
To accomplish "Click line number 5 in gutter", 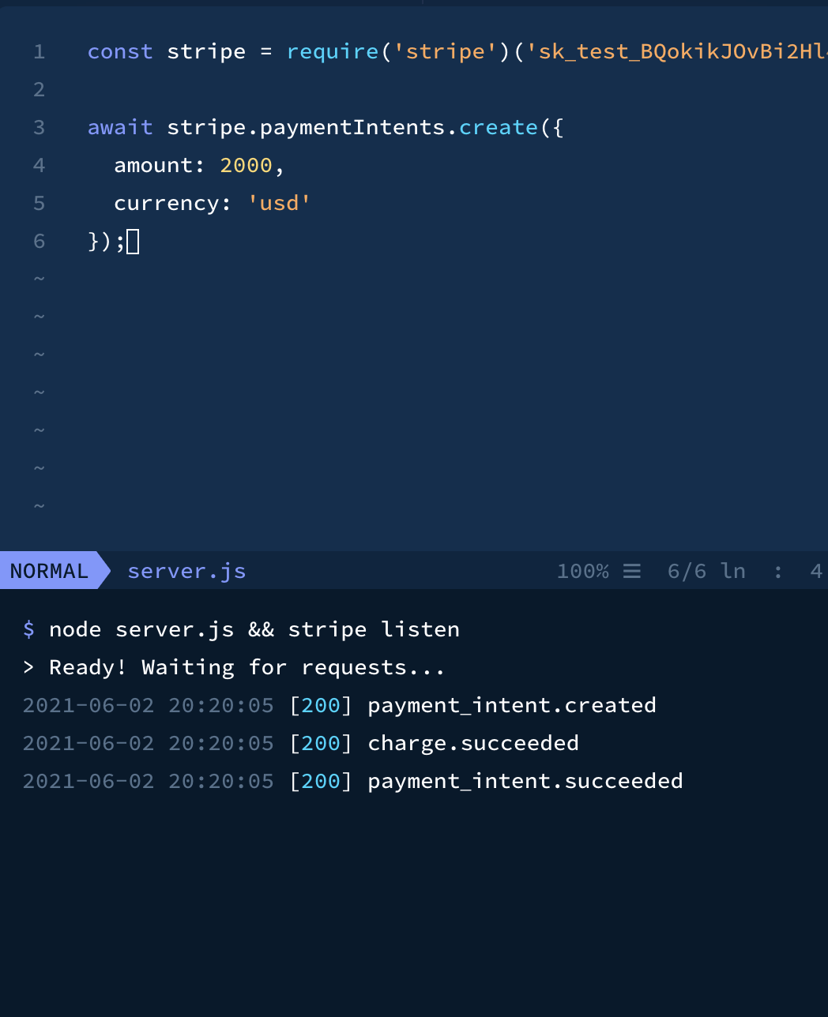I will click(x=39, y=204).
